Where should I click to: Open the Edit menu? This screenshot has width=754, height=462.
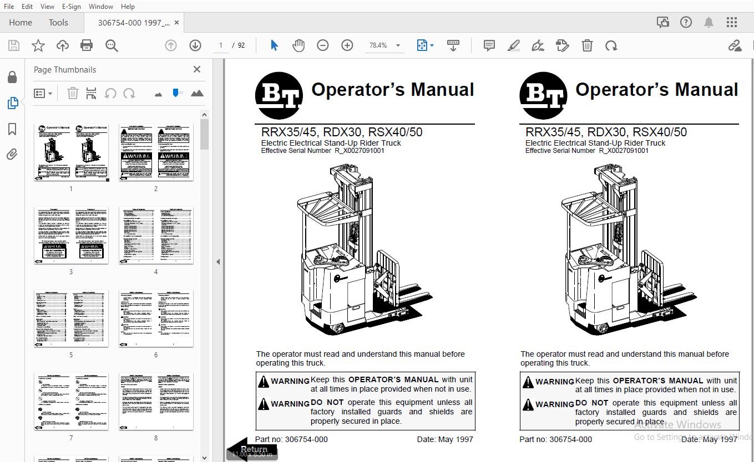coord(27,6)
